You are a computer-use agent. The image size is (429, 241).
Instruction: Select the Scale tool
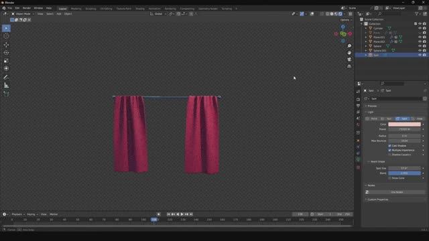click(6, 61)
